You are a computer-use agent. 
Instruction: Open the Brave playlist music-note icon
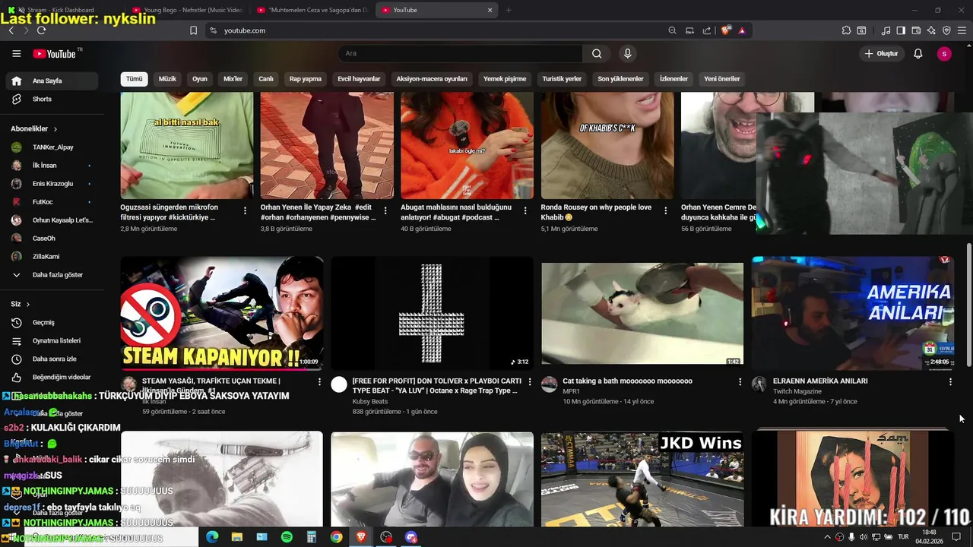(886, 30)
